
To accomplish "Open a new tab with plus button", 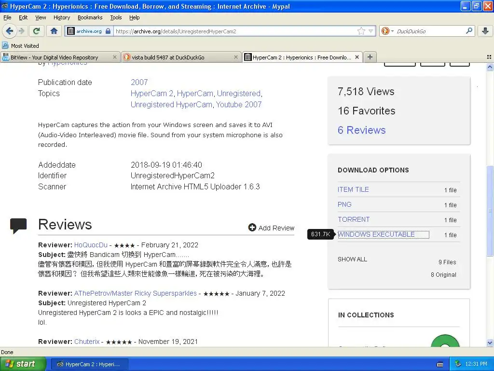I will coord(370,57).
